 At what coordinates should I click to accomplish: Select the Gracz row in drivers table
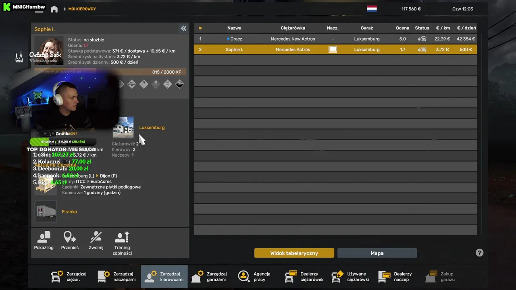click(335, 39)
